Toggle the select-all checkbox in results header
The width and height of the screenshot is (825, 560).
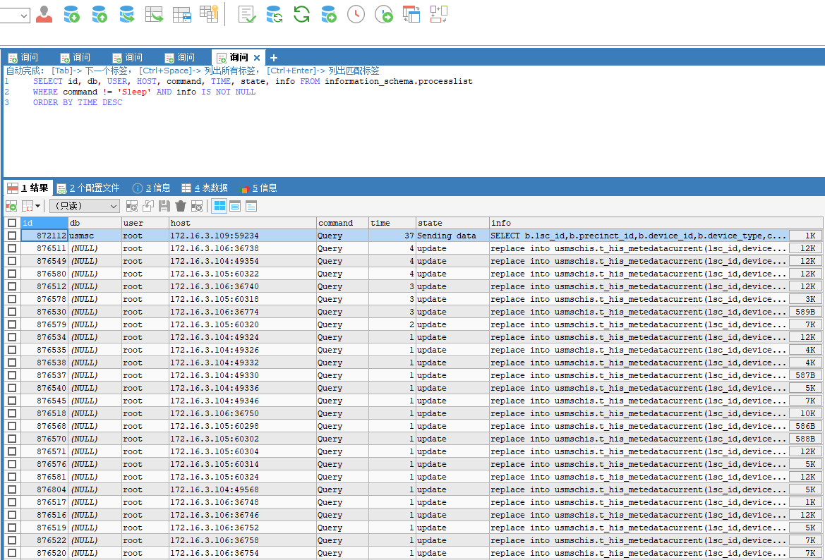pos(12,223)
